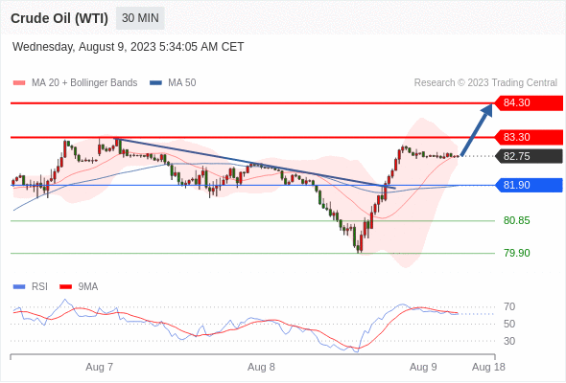Click the MA 50 blue legend swatch
Image resolution: width=566 pixels, height=383 pixels.
pos(155,83)
